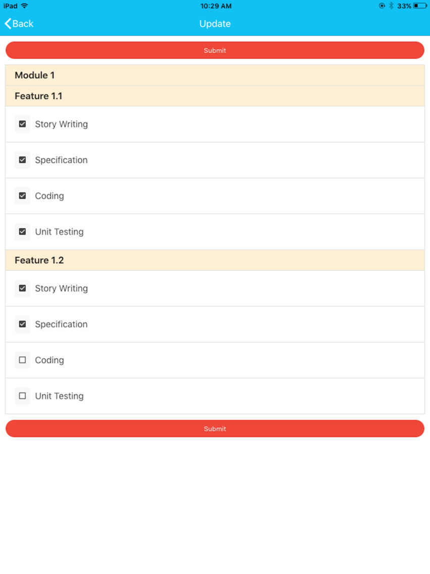The image size is (430, 574).
Task: Uncheck Unit Testing under Feature 1.1
Action: pos(22,232)
